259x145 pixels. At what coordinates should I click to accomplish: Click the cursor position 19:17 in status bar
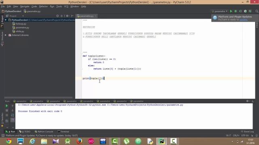pyautogui.click(x=228, y=136)
